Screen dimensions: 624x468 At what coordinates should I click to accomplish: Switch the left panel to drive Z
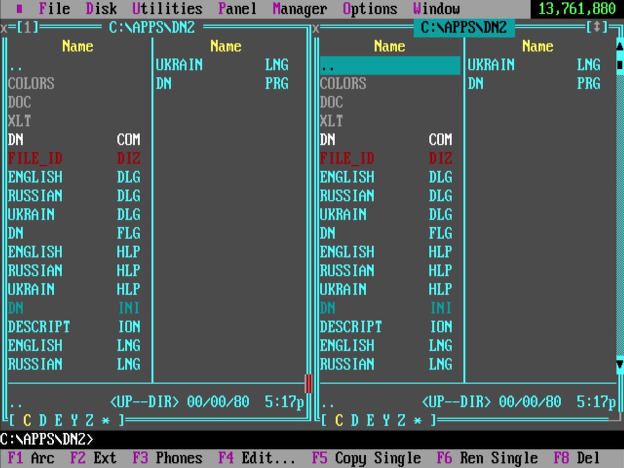click(x=90, y=420)
